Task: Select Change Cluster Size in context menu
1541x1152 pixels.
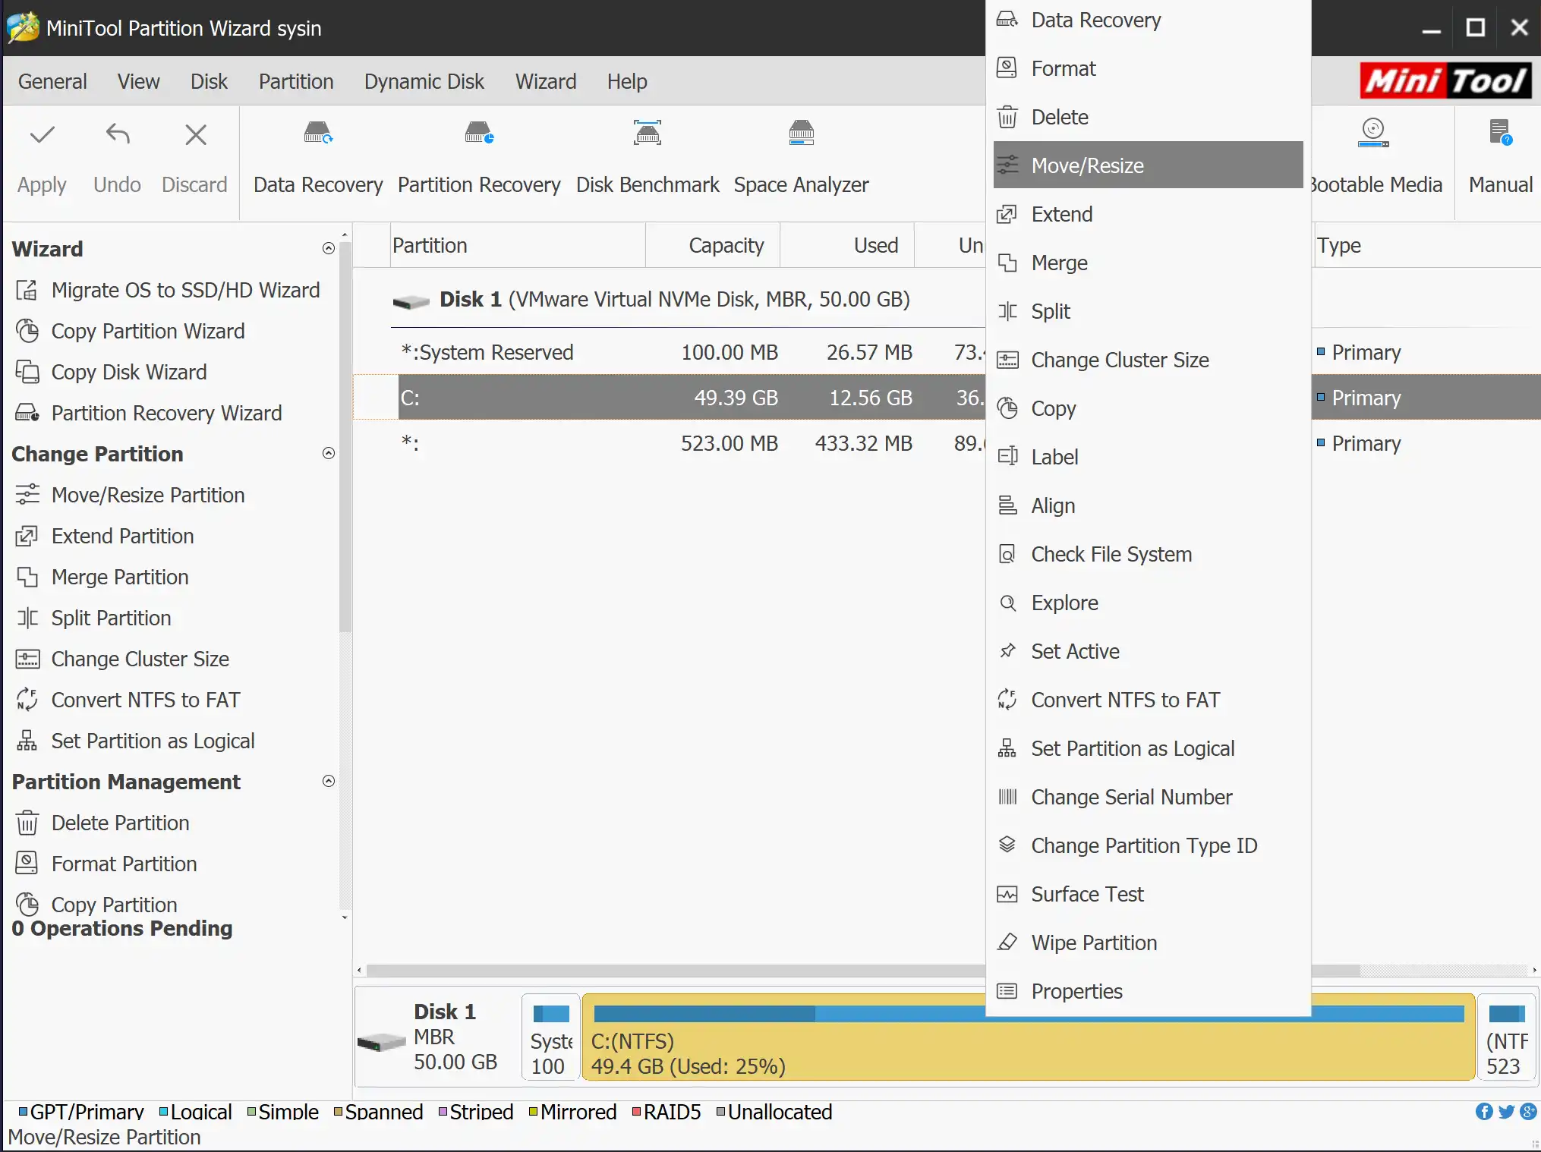Action: click(1148, 360)
